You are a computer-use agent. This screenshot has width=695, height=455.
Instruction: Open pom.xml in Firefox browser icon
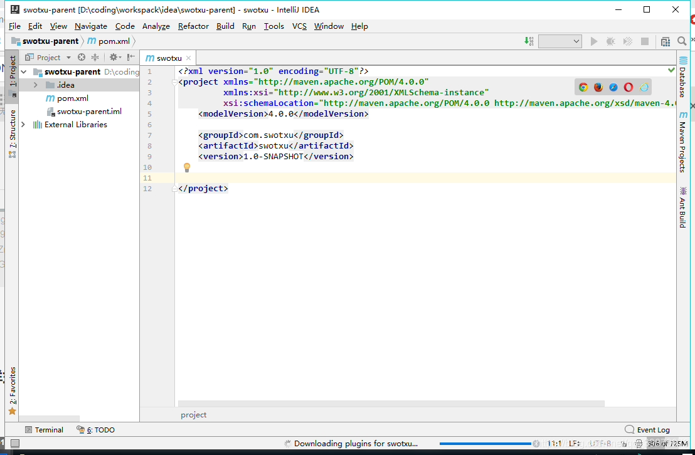[598, 87]
